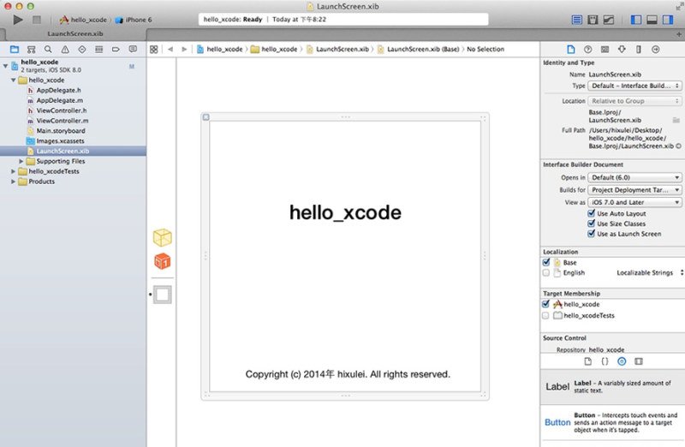685x447 pixels.
Task: Open the Builds for dropdown
Action: click(634, 190)
